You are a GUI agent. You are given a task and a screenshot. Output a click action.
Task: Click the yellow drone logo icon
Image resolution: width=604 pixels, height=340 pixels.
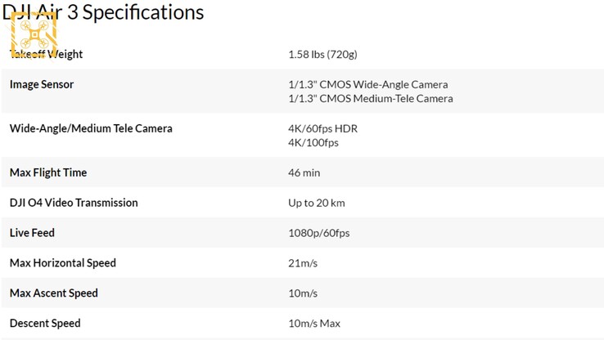pyautogui.click(x=33, y=34)
